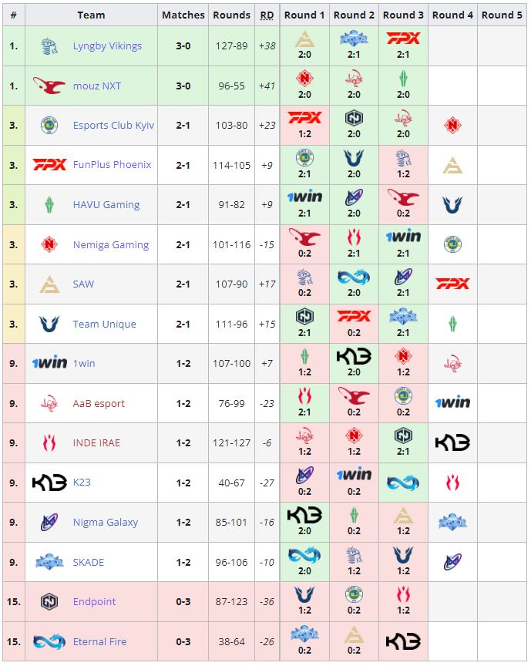Select the HAVU Gaming green logo in Team column
Viewport: 531px width, 666px height.
49,205
